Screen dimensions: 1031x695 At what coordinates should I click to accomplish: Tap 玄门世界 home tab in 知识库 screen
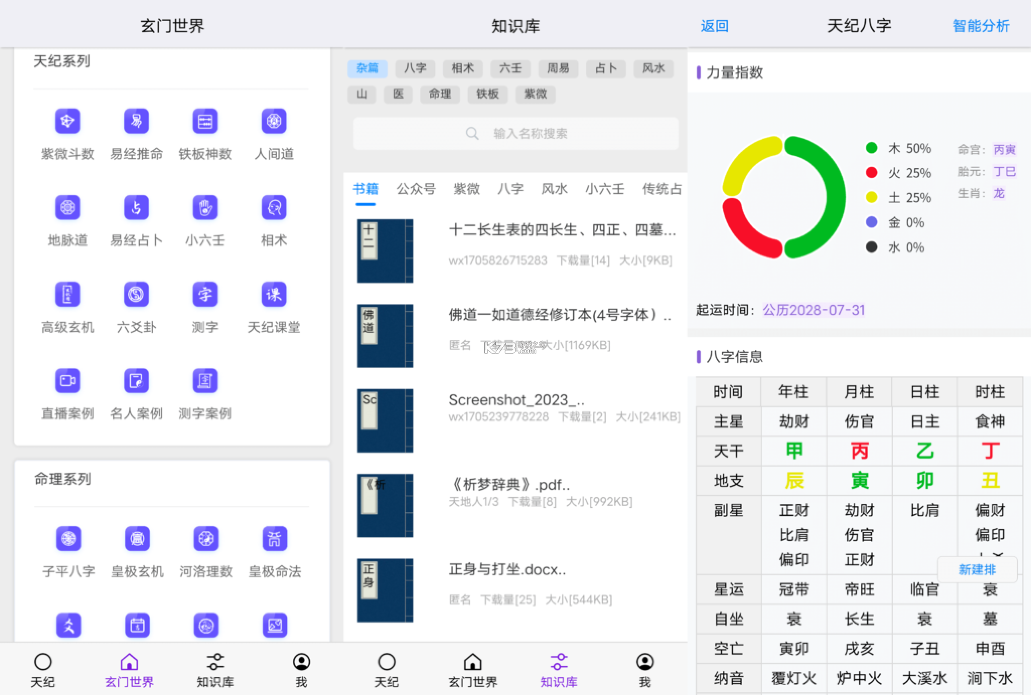pyautogui.click(x=473, y=670)
